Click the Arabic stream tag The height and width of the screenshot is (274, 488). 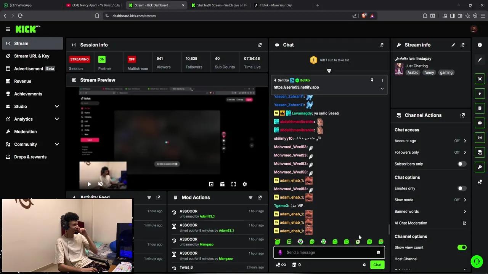pos(413,73)
